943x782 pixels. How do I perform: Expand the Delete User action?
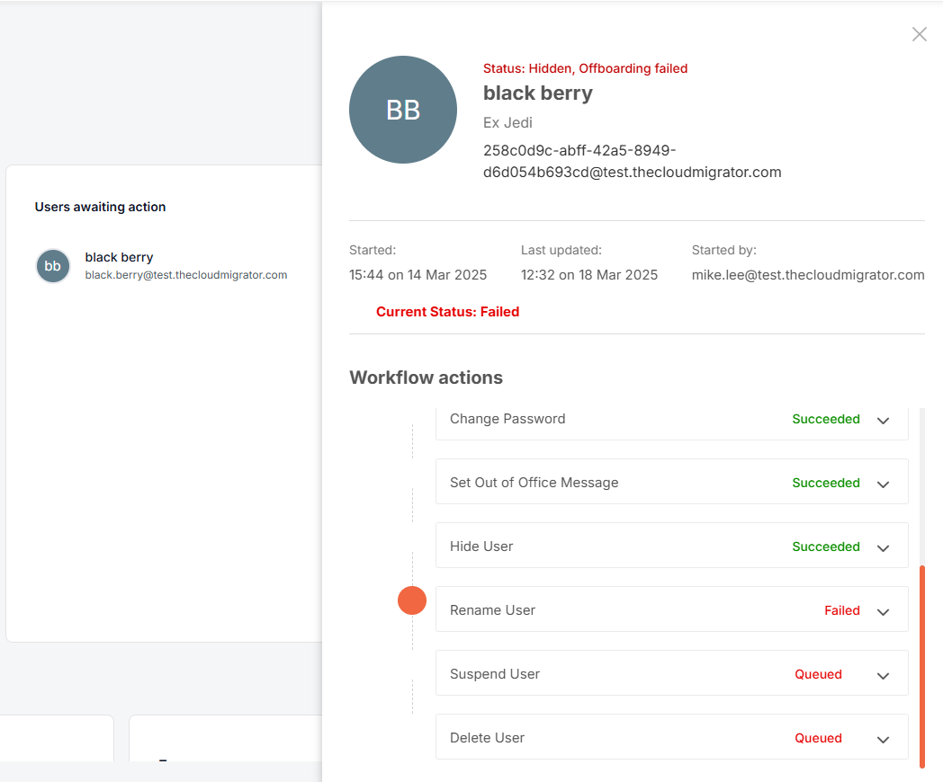(883, 740)
